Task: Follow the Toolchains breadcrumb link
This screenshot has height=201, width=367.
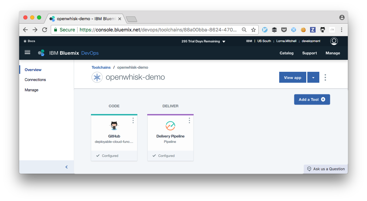Action: coord(101,67)
